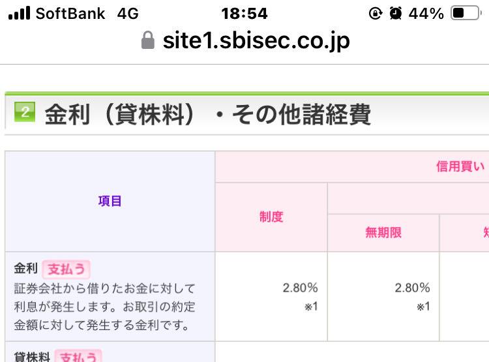Screen dimensions: 489x362
Task: Click the 2.80% value in 制度 column
Action: click(300, 288)
